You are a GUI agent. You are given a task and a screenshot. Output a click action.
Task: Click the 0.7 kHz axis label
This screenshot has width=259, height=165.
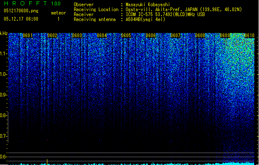[4, 136]
